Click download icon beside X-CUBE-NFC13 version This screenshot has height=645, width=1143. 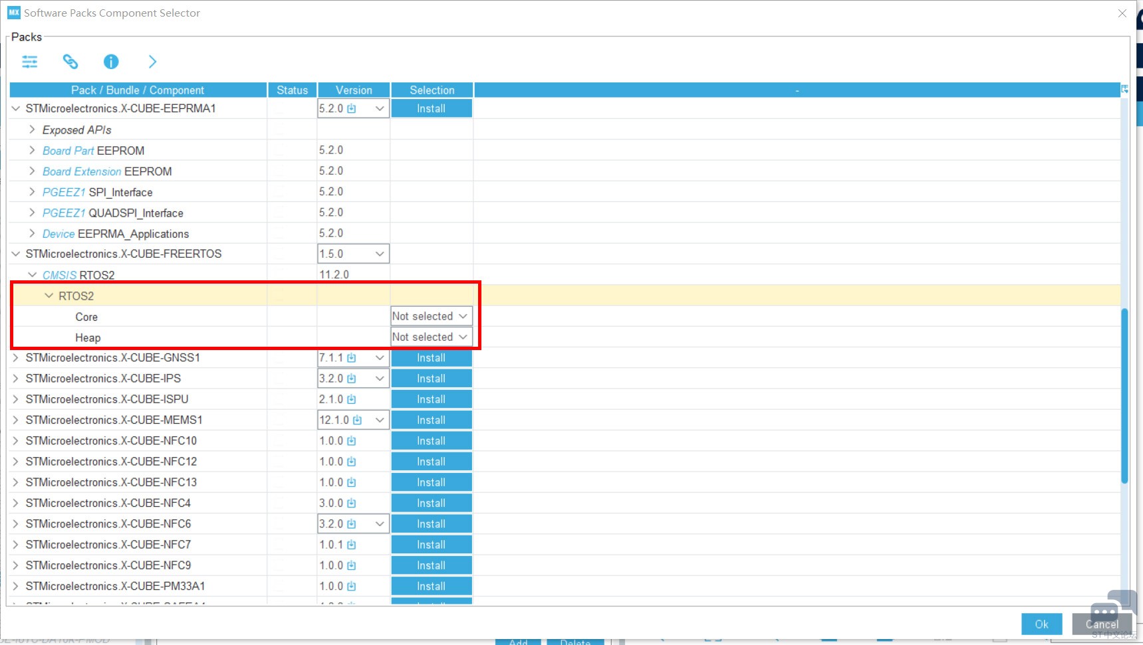click(x=352, y=482)
